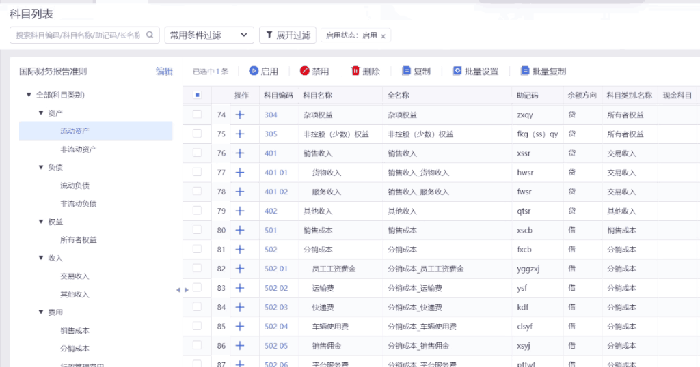Click the plus icon for 其他收入 row
Screen dimensions: 700x367
(240, 211)
